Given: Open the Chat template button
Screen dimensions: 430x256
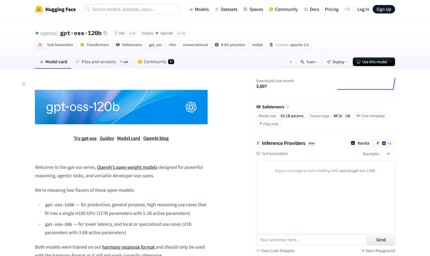Looking at the screenshot, I should pos(370,116).
